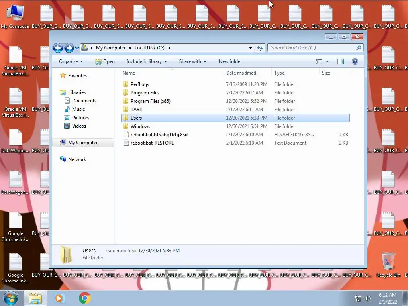Viewport: 408px width, 306px height.
Task: Select file reboot.bat_RESTORE
Action: [152, 143]
